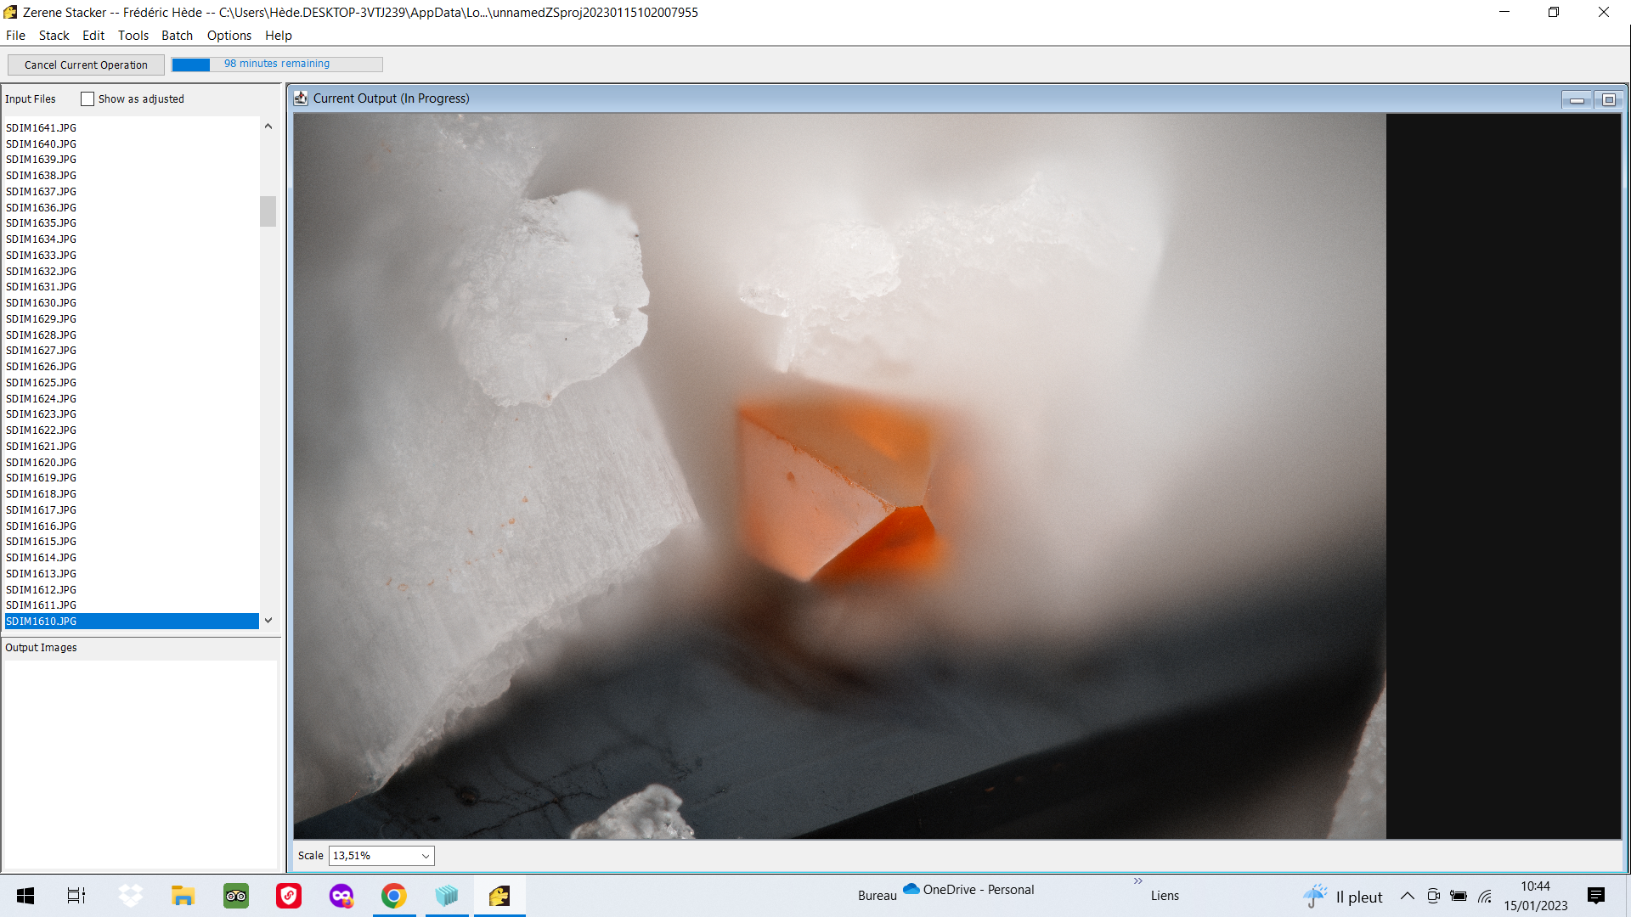Click the Current Output window icon
Image resolution: width=1631 pixels, height=917 pixels.
tap(301, 98)
